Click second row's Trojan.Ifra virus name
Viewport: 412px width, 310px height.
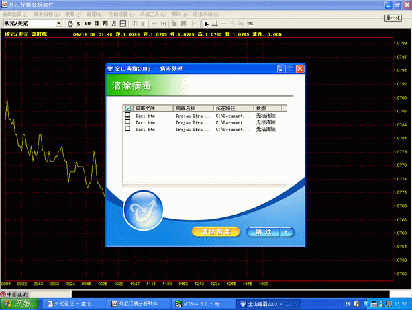[x=192, y=123]
